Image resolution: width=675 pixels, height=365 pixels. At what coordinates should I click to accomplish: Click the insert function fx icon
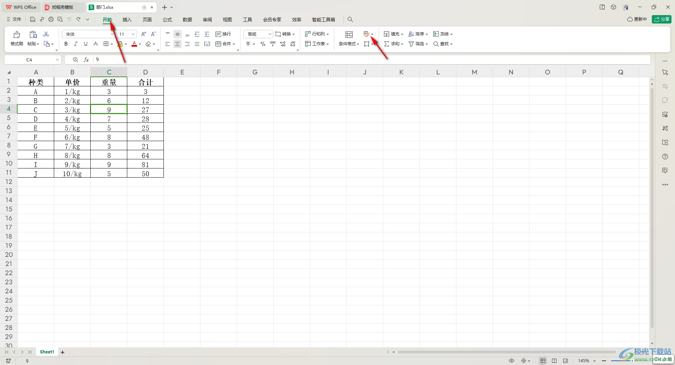click(86, 60)
